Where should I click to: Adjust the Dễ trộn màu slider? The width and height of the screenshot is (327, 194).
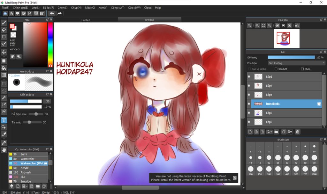(x=36, y=114)
